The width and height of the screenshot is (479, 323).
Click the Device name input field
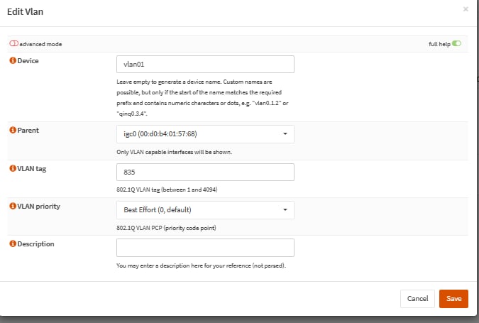205,64
